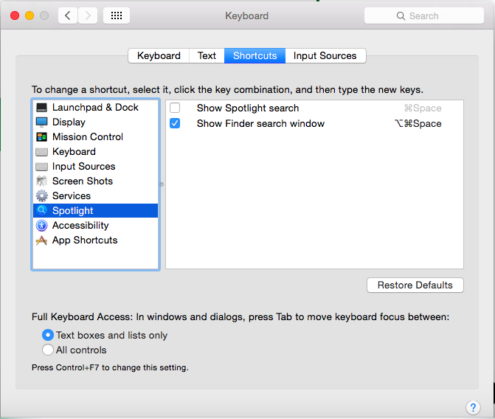The image size is (495, 419).
Task: Go back with the left chevron
Action: (68, 15)
